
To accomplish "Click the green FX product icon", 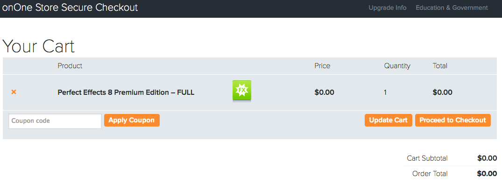I will pos(242,91).
